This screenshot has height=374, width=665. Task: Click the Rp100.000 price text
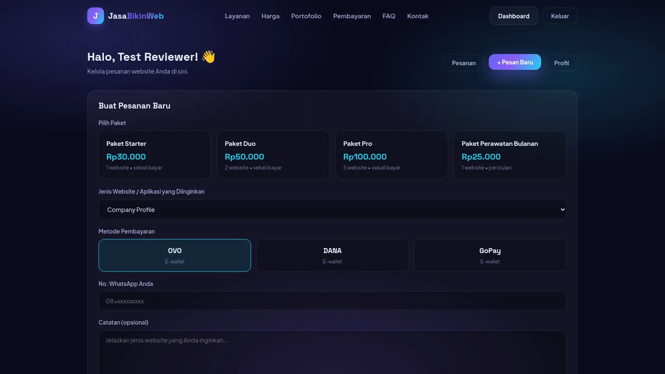(x=365, y=156)
